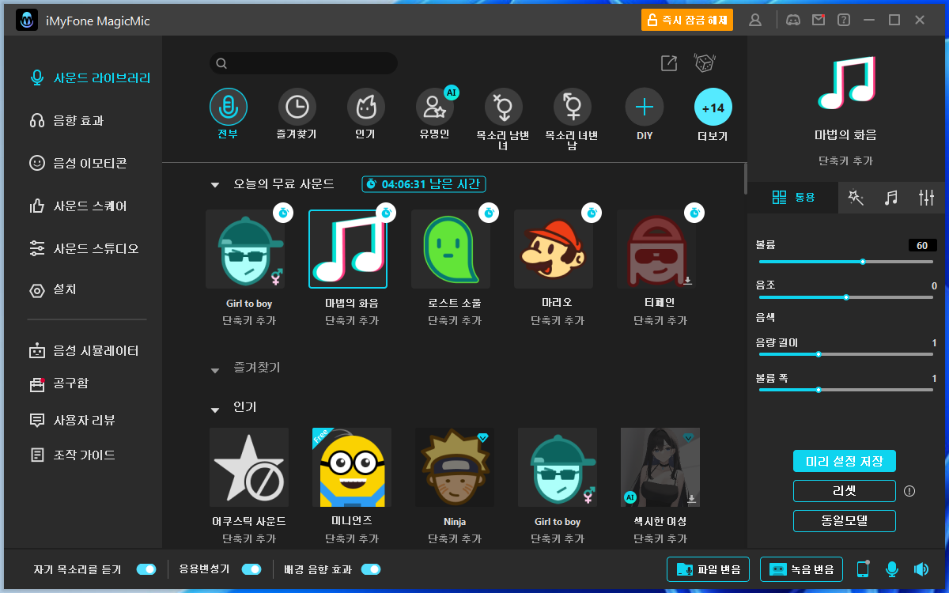This screenshot has height=593, width=949.
Task: Click the dice random sound icon
Action: tap(704, 62)
